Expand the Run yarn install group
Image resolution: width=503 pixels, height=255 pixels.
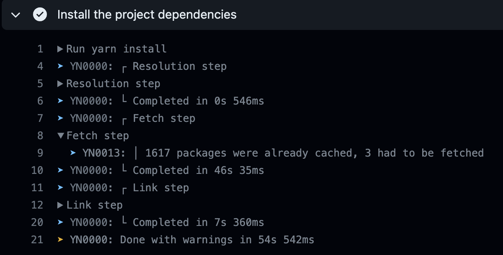click(x=60, y=49)
